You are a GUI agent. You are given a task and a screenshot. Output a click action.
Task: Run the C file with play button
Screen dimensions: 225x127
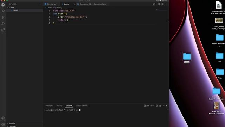click(x=154, y=4)
